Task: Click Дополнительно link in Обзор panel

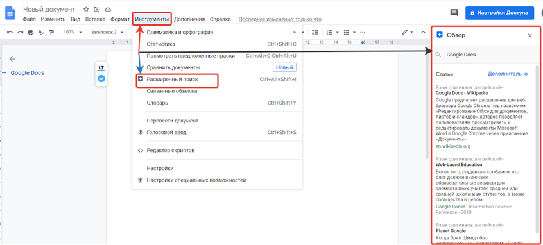Action: [508, 74]
